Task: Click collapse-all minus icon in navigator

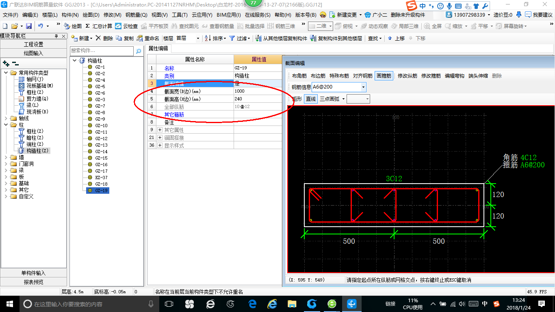Action: [x=15, y=63]
